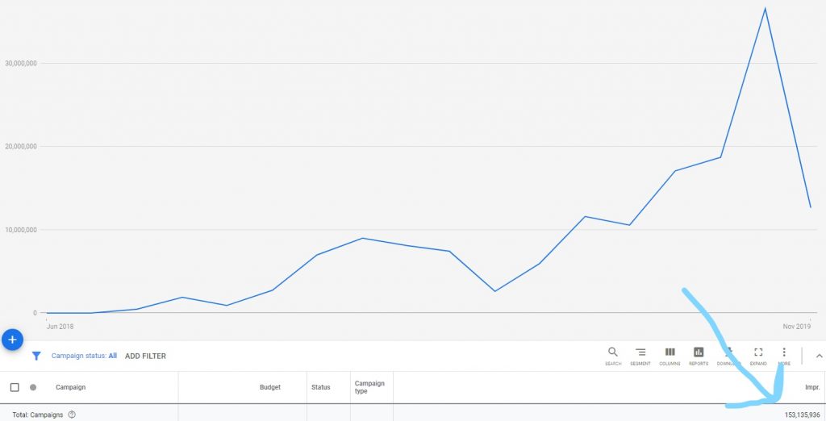This screenshot has width=826, height=421.
Task: Open the More three-dot menu
Action: coord(784,356)
